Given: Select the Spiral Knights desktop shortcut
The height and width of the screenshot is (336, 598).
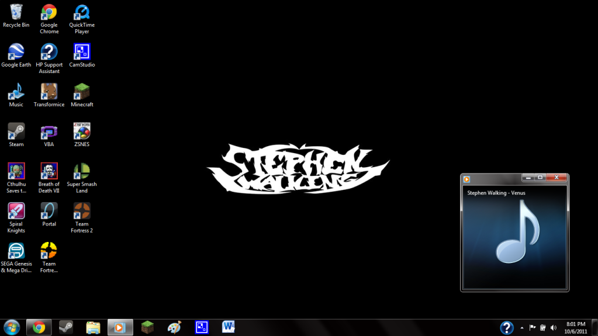Looking at the screenshot, I should click(x=16, y=218).
